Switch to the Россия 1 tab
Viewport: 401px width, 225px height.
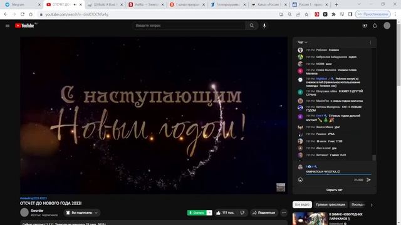[310, 4]
